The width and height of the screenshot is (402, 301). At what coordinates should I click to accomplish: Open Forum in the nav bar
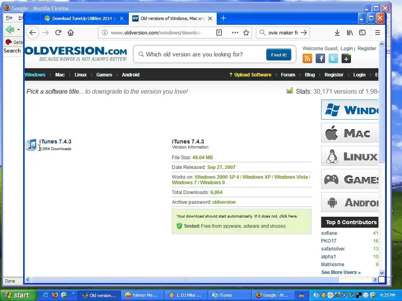pyautogui.click(x=288, y=75)
